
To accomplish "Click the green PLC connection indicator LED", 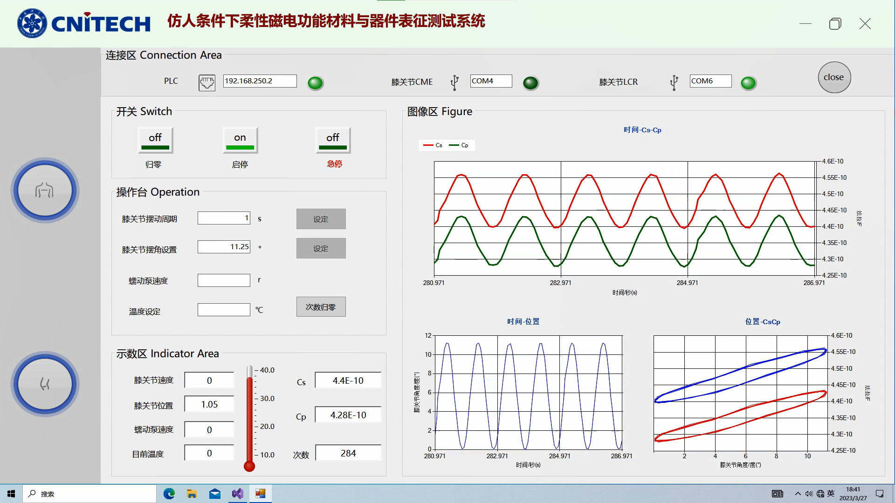I will [x=316, y=83].
